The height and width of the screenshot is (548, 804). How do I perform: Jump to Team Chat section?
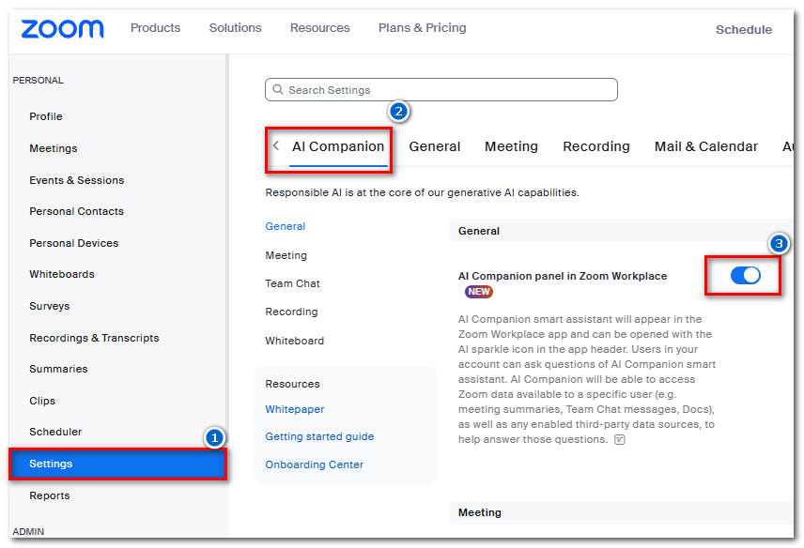tap(292, 283)
